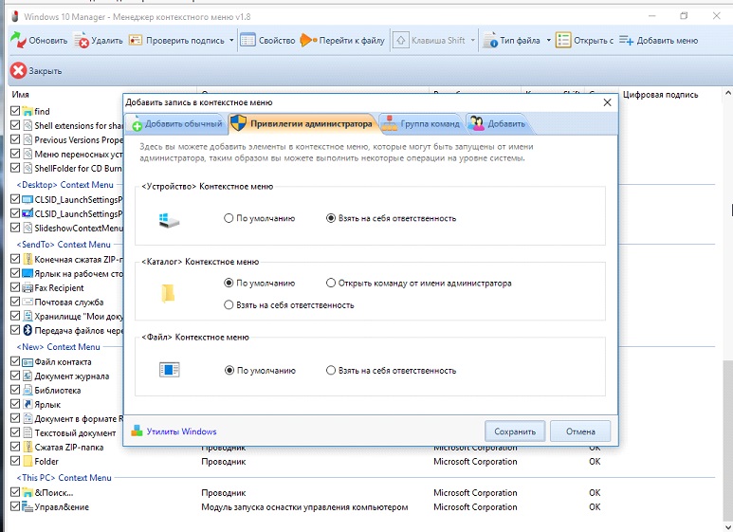Click the Bluetooth icon by Передача файлов
This screenshot has width=733, height=532.
pyautogui.click(x=27, y=330)
